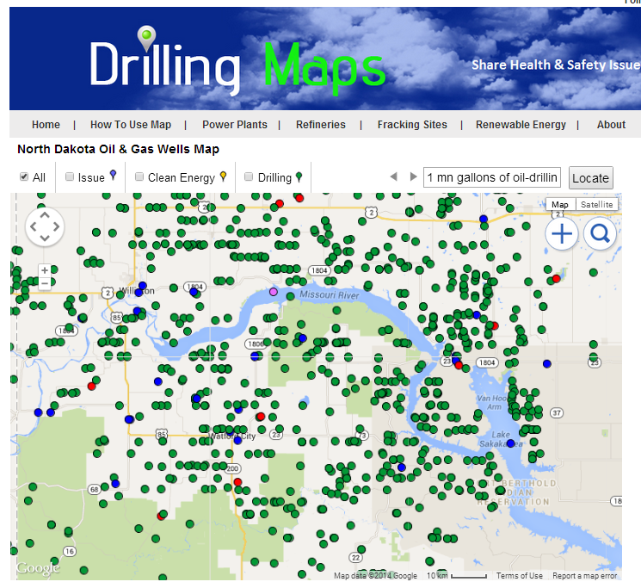
Task: Click the 10 km map scale bar
Action: pos(457,576)
